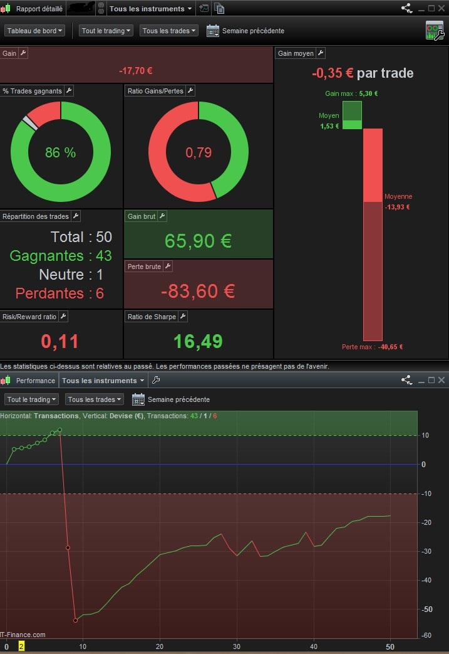Click the Semaine précédente label in Performance
This screenshot has height=654, width=449.
pyautogui.click(x=178, y=399)
